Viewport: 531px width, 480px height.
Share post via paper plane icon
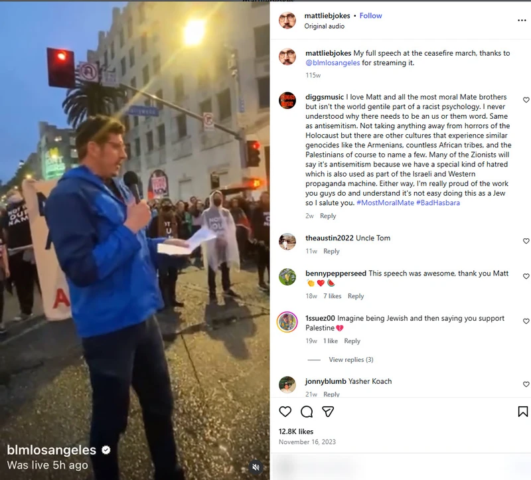(x=328, y=412)
